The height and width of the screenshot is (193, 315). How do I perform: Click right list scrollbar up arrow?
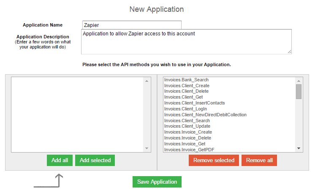click(x=299, y=80)
